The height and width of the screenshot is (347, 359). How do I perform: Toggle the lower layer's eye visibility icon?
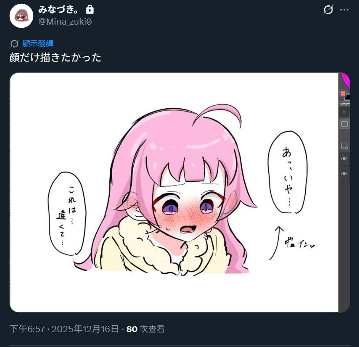pos(344,174)
